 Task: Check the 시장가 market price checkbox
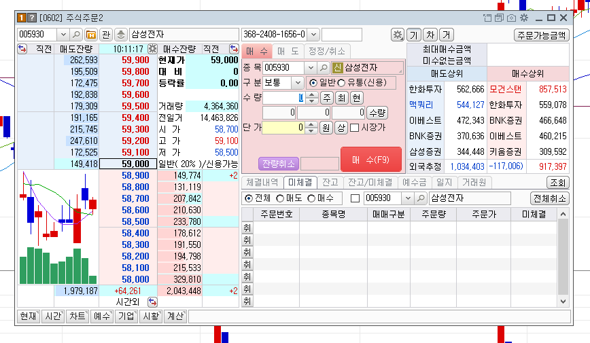354,128
